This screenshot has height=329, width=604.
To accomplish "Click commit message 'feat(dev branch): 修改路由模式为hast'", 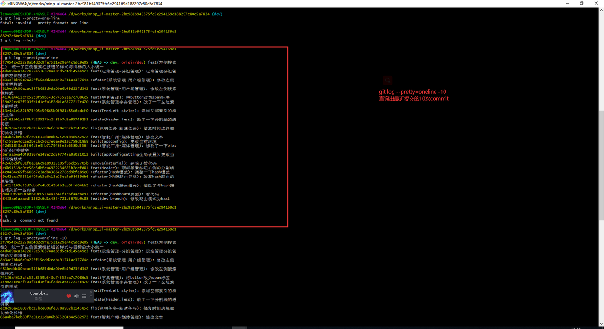I will (x=130, y=199).
